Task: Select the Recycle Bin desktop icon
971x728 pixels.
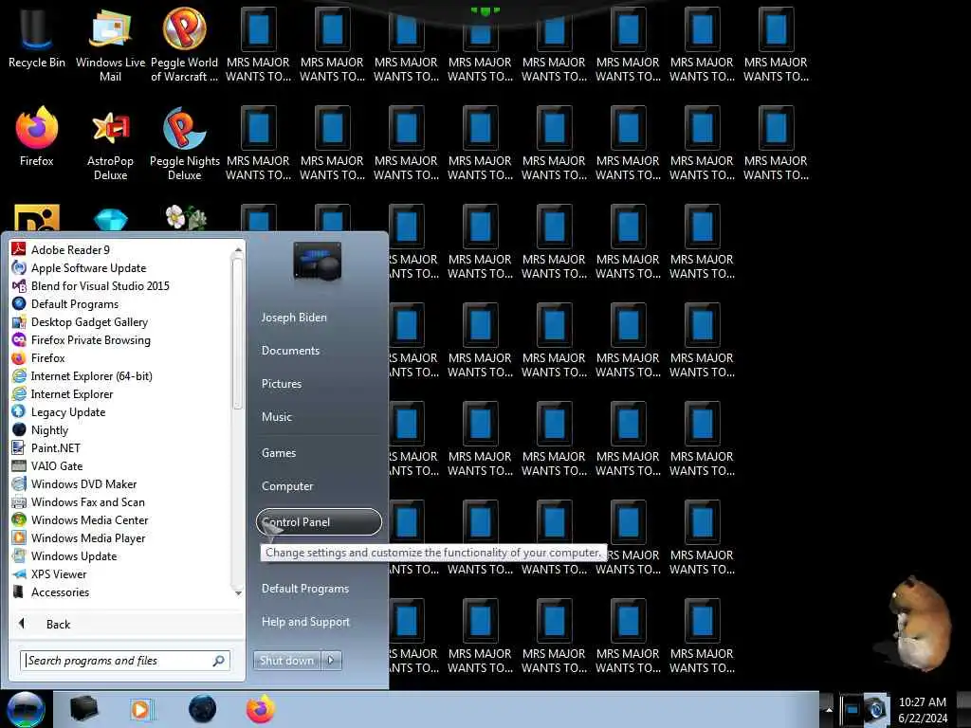Action: (x=37, y=38)
